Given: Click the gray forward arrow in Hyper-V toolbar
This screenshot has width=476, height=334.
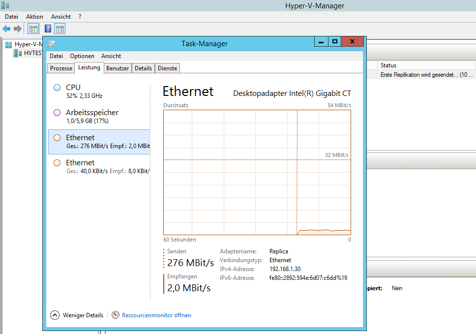Looking at the screenshot, I should point(18,29).
